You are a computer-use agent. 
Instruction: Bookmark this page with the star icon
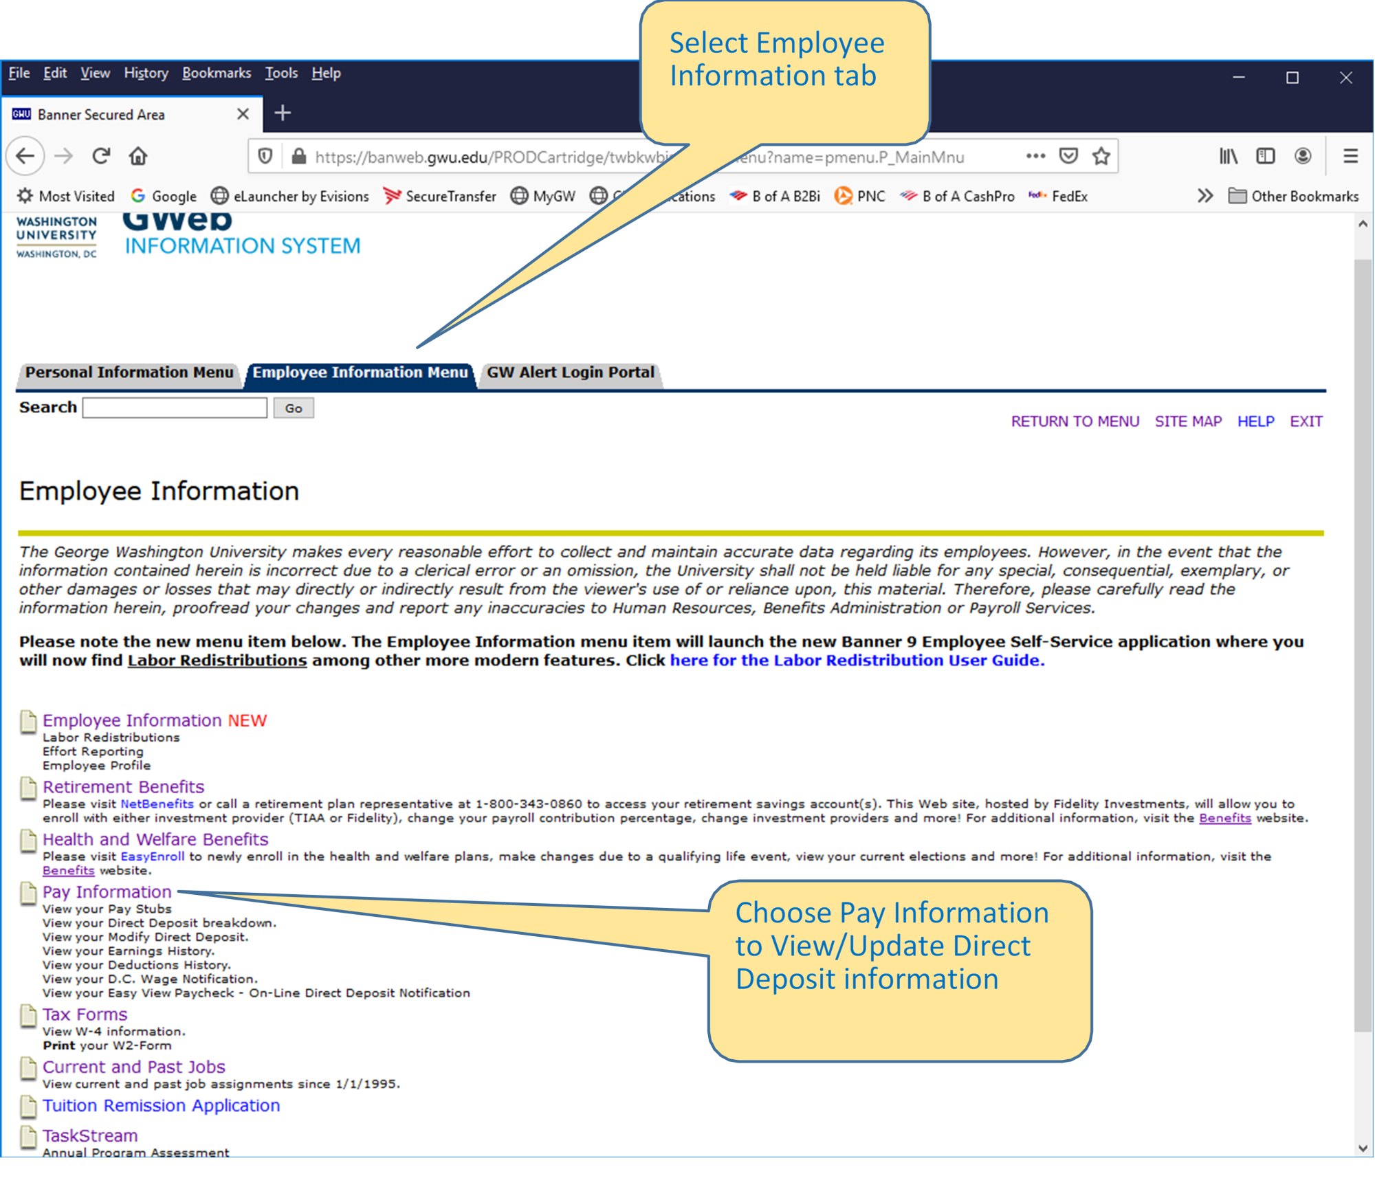[x=1100, y=156]
